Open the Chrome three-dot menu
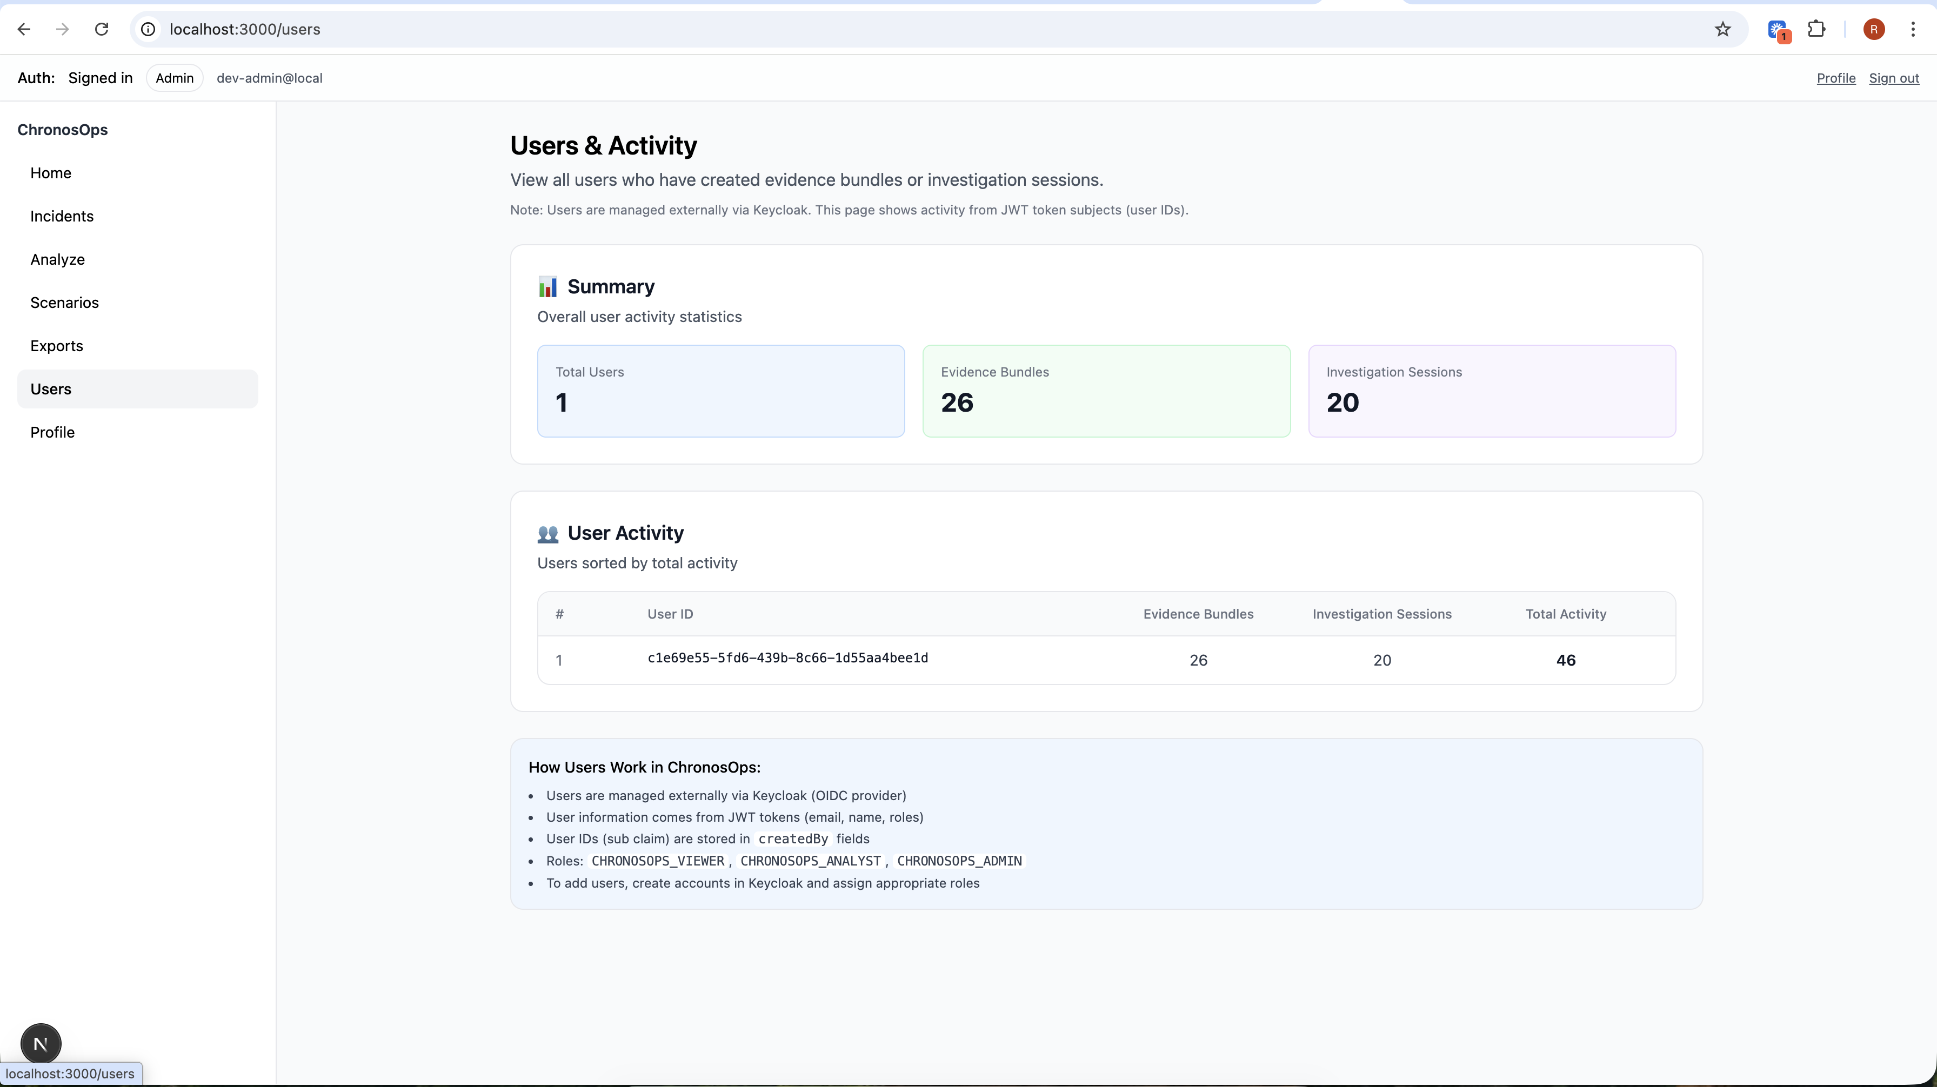 1912,29
